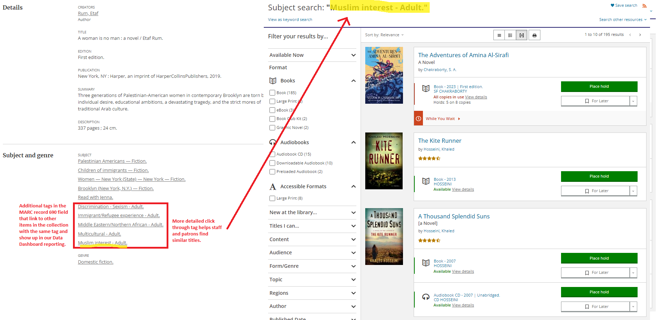Switch to bulleted medium view icon

(510, 35)
